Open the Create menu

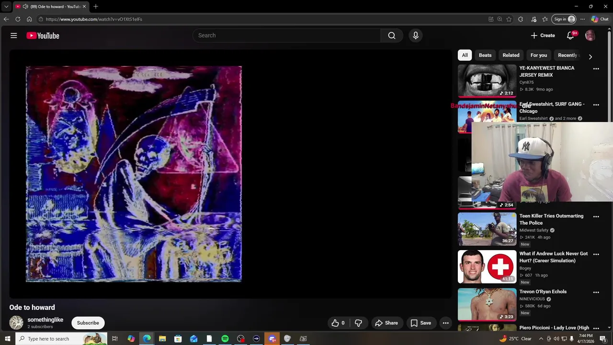[543, 35]
